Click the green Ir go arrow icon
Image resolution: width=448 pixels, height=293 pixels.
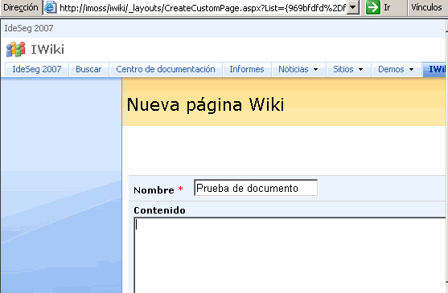(373, 7)
